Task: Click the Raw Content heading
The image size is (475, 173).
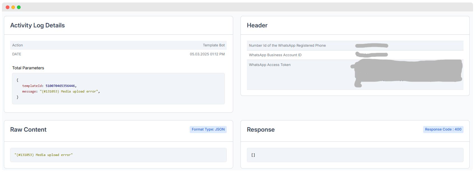Action: pyautogui.click(x=28, y=130)
